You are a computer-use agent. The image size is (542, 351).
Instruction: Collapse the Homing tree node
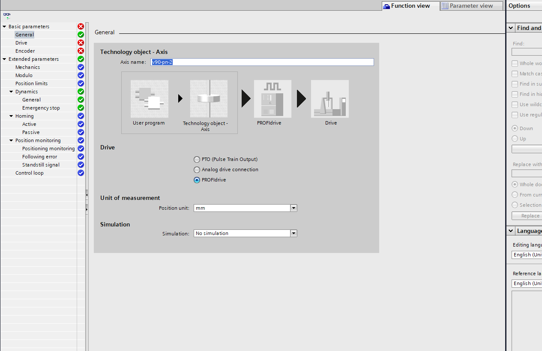coord(11,116)
